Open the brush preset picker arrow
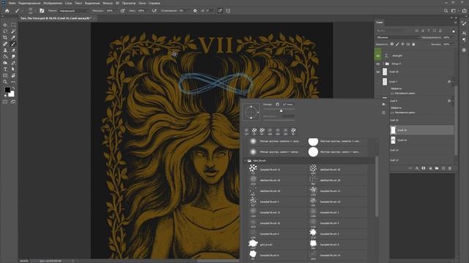The width and height of the screenshot is (469, 263). pos(35,11)
